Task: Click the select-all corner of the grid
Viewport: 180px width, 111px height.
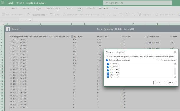Action: 3,24
